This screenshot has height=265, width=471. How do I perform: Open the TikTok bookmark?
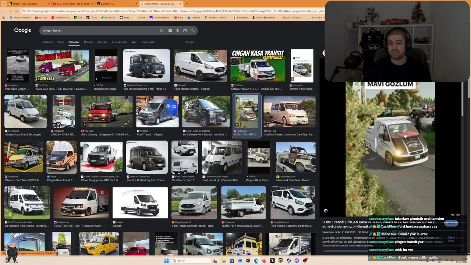(x=92, y=18)
